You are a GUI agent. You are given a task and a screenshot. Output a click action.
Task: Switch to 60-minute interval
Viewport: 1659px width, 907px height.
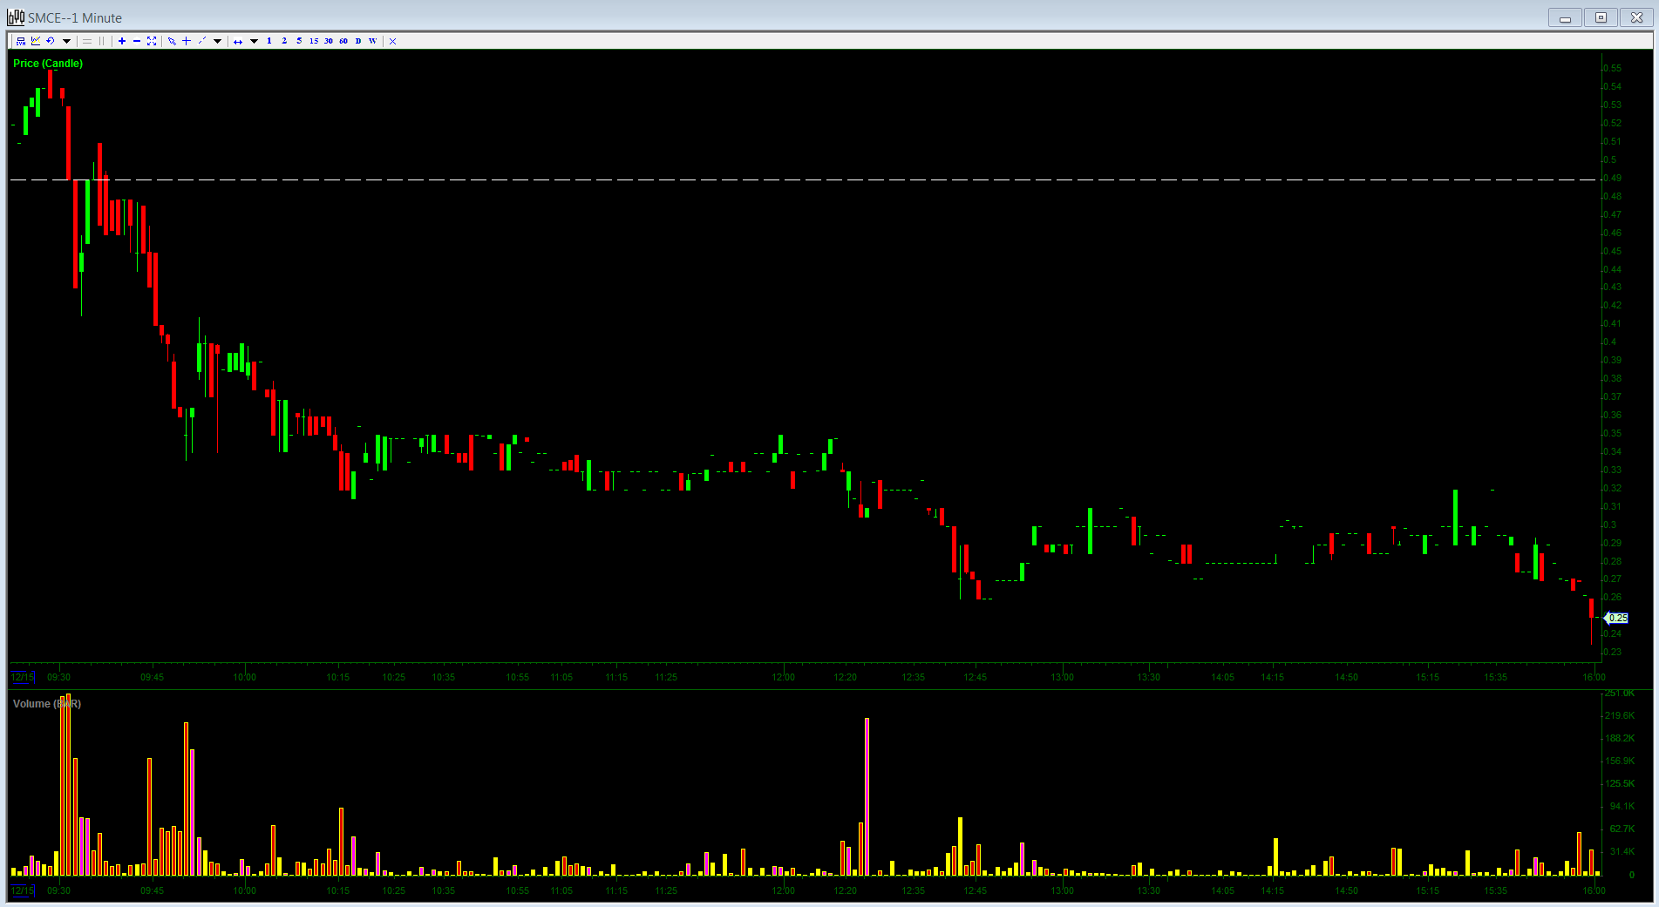343,41
